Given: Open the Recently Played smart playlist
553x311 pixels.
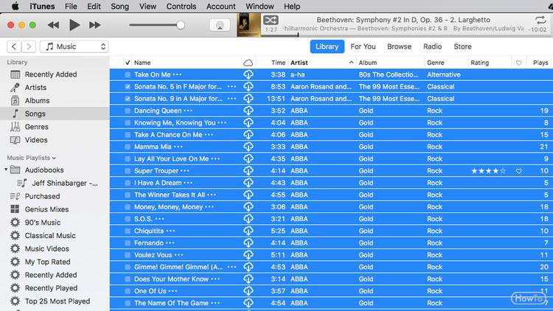Looking at the screenshot, I should tap(51, 288).
